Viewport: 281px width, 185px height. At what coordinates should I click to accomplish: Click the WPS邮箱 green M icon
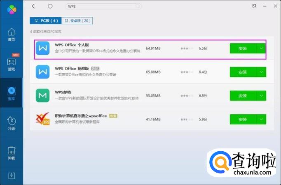42,95
